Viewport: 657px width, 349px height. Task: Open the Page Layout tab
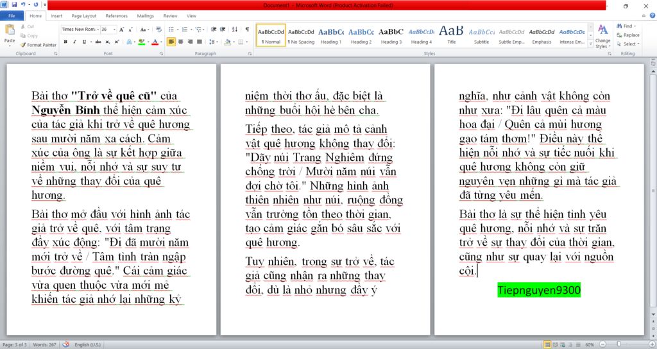pyautogui.click(x=84, y=15)
